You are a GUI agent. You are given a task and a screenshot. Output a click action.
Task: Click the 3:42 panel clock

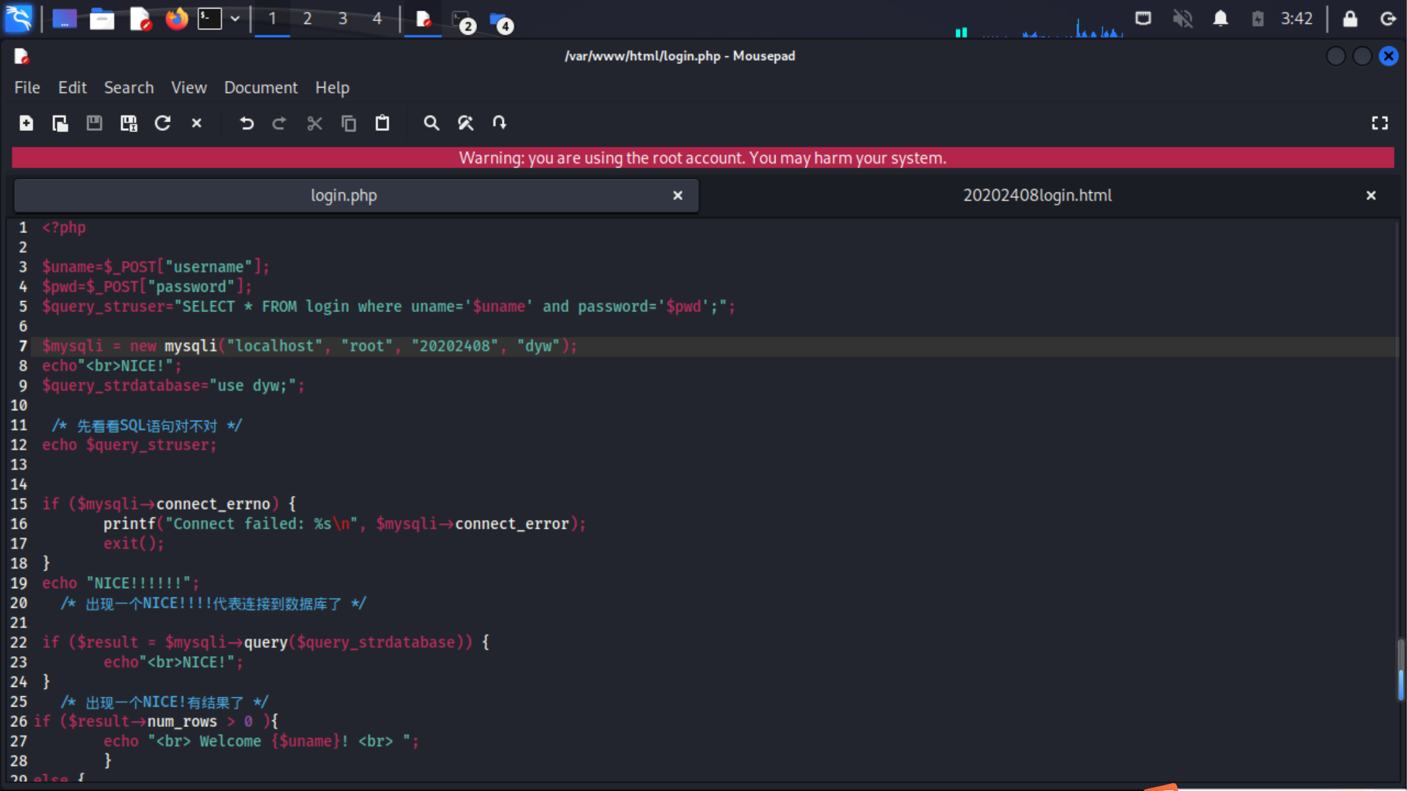pyautogui.click(x=1296, y=18)
